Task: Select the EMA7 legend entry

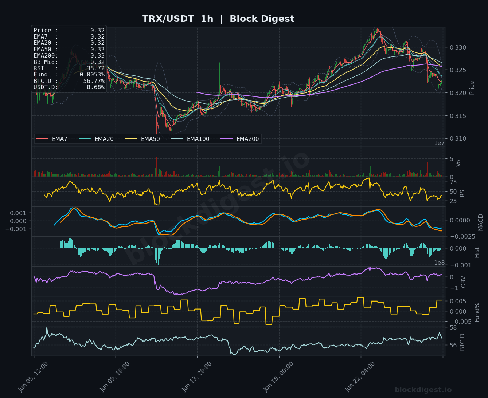Action: point(52,139)
